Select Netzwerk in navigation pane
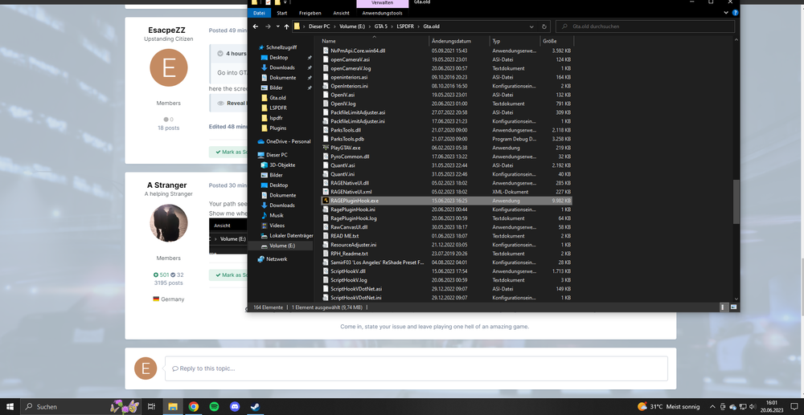804x415 pixels. coord(277,259)
